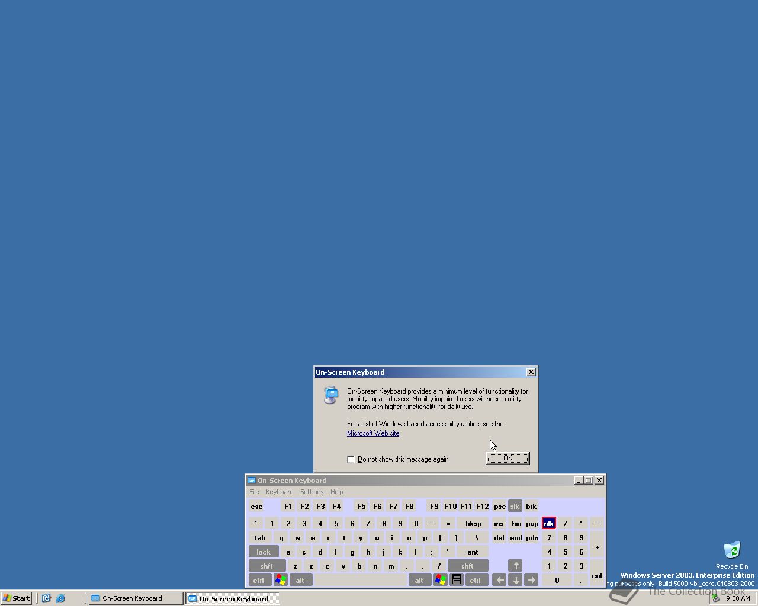Open the Start menu
The image size is (758, 606).
(17, 598)
